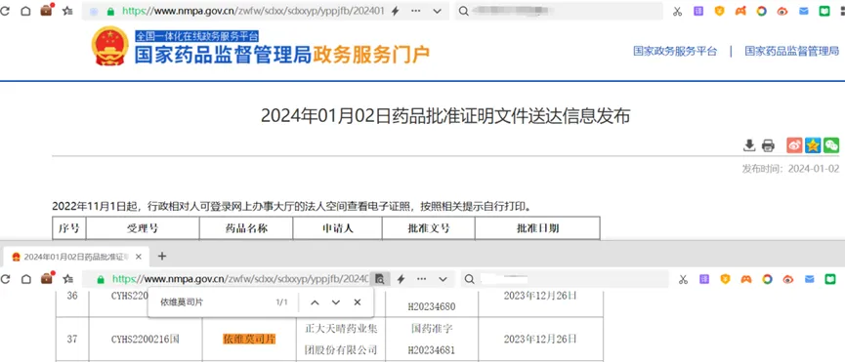Open three-dots menu in top address bar

415,12
